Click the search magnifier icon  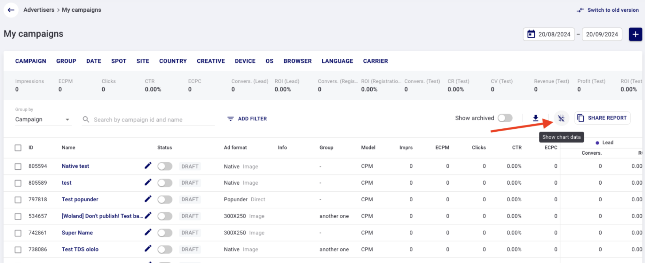click(86, 119)
